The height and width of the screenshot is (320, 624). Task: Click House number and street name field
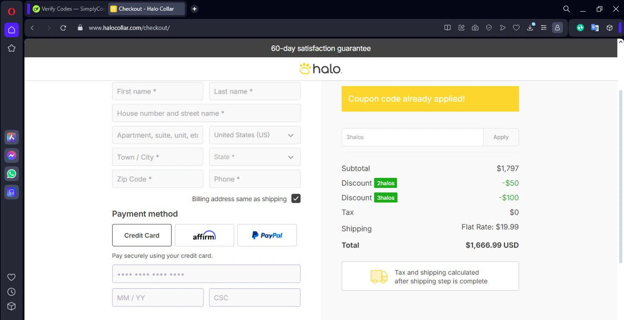pos(206,113)
